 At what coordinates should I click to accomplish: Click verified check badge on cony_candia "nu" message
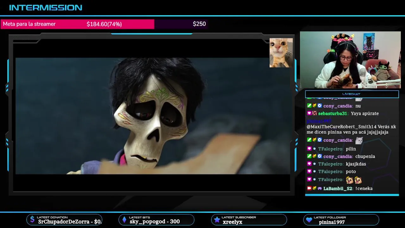pos(320,105)
